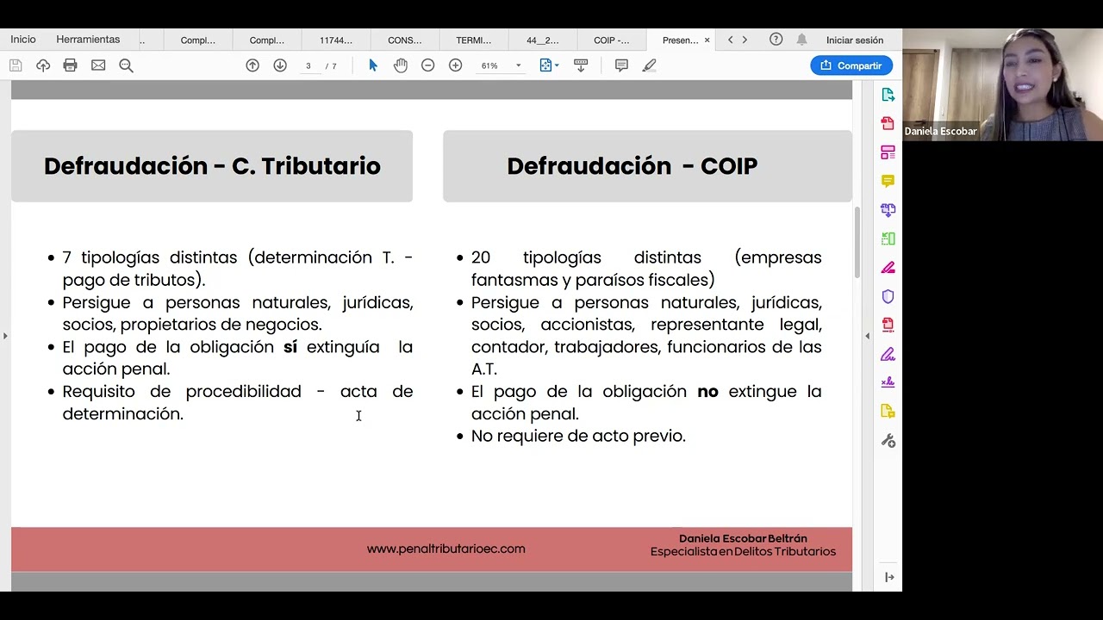
Task: Open the Inicio tab
Action: [x=23, y=40]
